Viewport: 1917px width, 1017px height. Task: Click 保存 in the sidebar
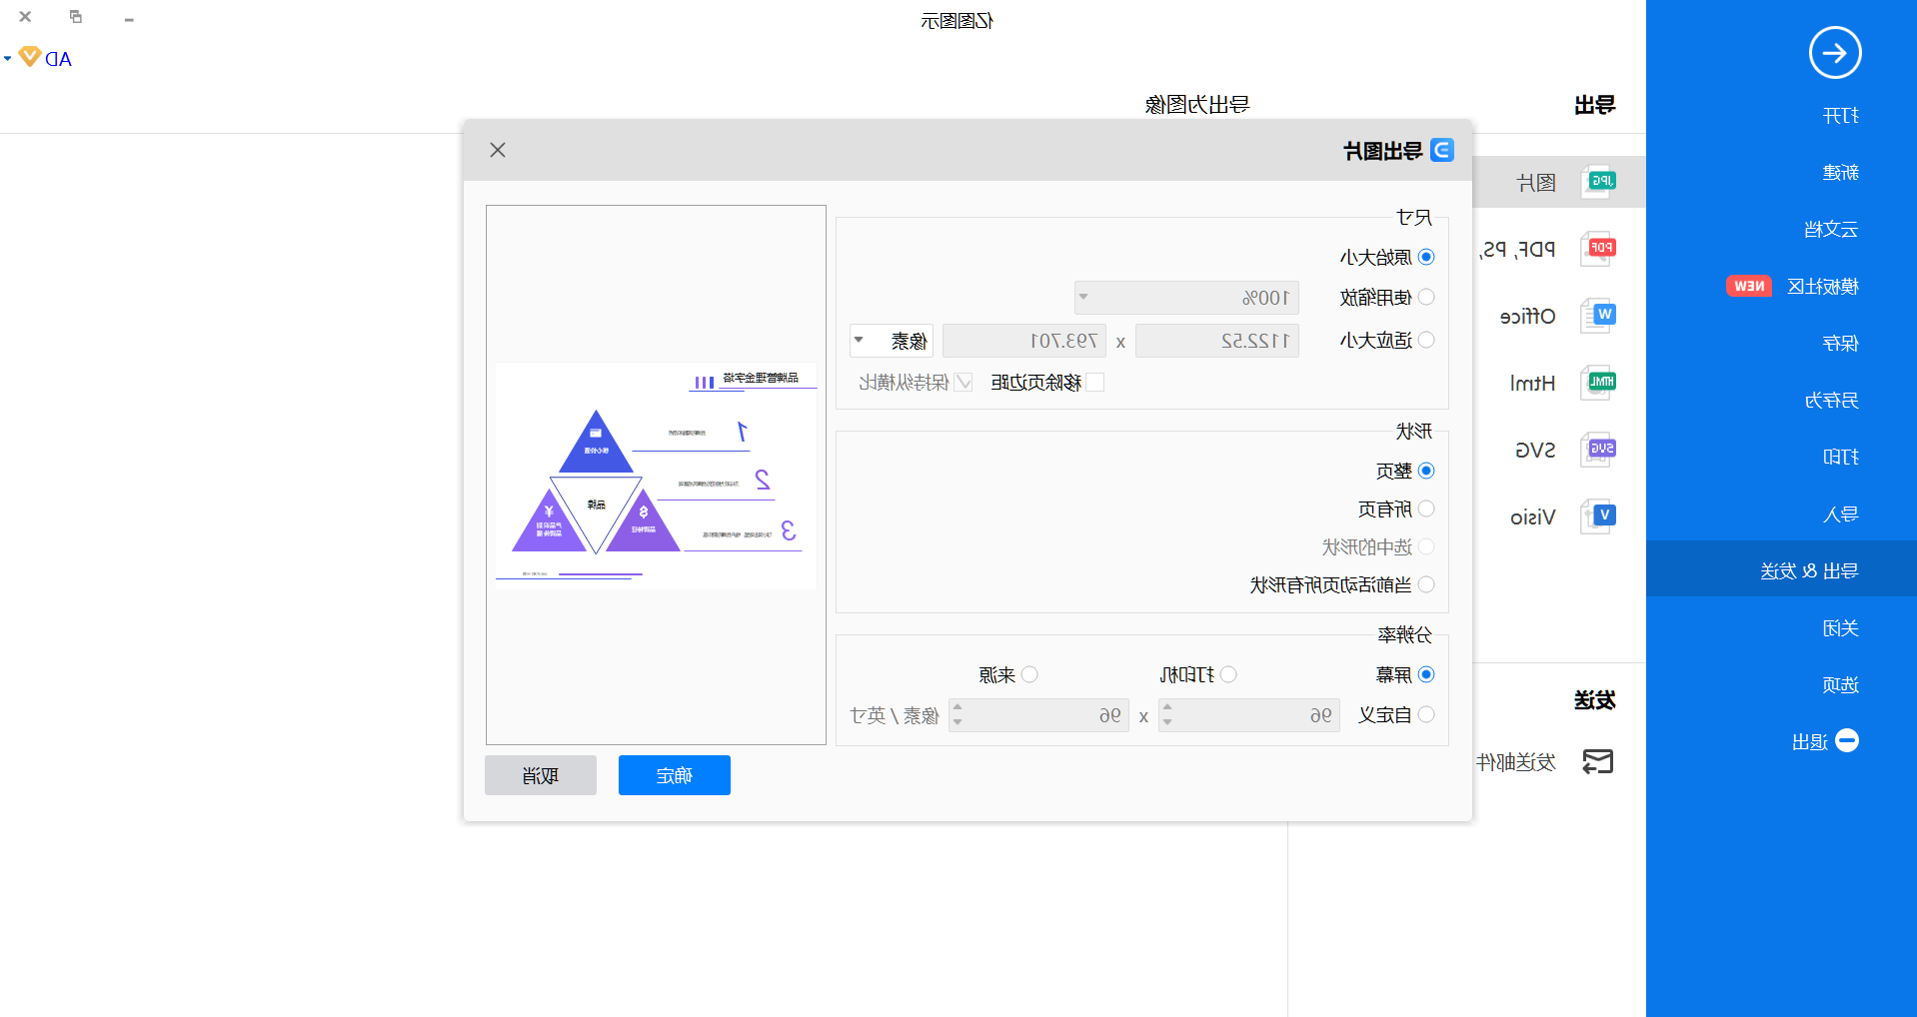point(1840,344)
